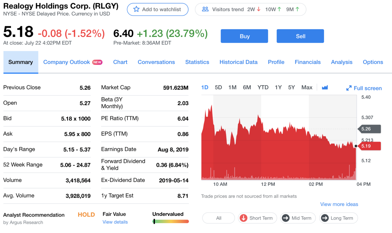
Task: Open the Summary tab
Action: [21, 62]
